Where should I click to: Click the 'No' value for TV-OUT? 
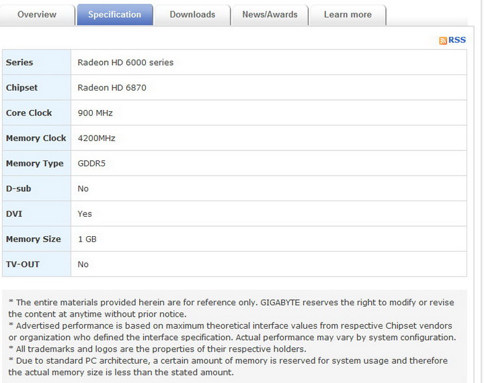click(83, 264)
